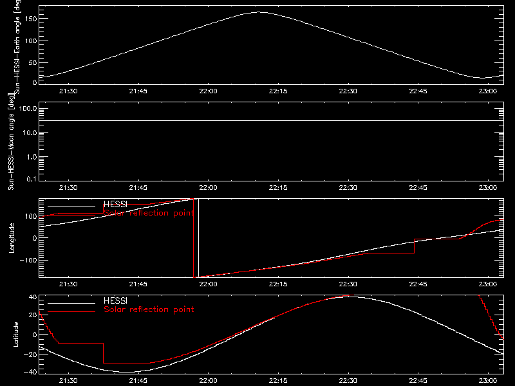The height and width of the screenshot is (386, 515).
Task: Click the 150 tick on Earth angle plot
Action: 30,19
